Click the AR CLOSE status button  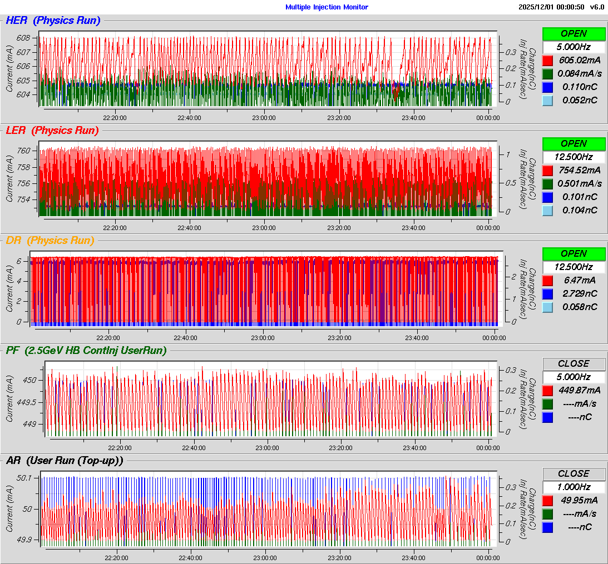pyautogui.click(x=574, y=473)
